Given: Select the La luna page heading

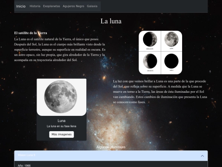Looking at the screenshot, I should [x=111, y=21].
